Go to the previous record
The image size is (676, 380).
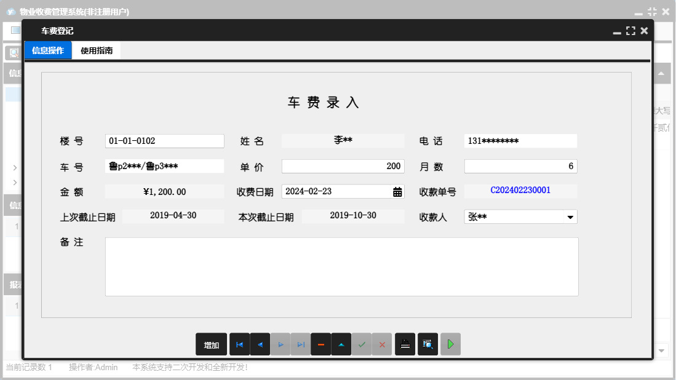(x=260, y=345)
